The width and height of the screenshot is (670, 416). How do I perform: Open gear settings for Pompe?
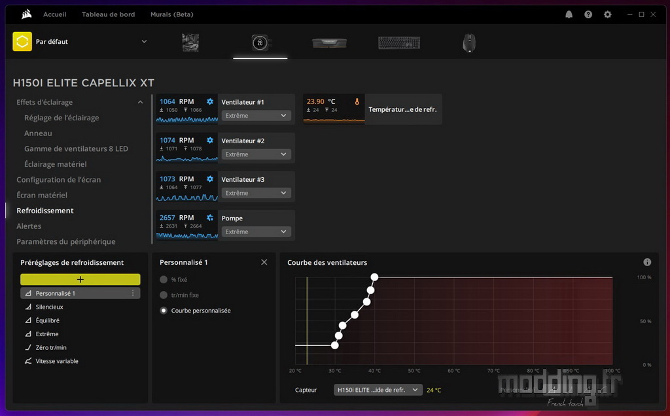point(210,218)
